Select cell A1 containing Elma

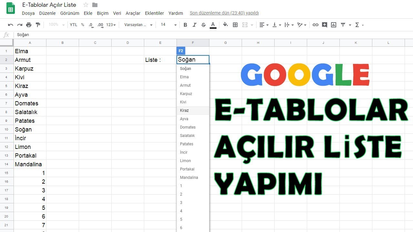click(30, 51)
